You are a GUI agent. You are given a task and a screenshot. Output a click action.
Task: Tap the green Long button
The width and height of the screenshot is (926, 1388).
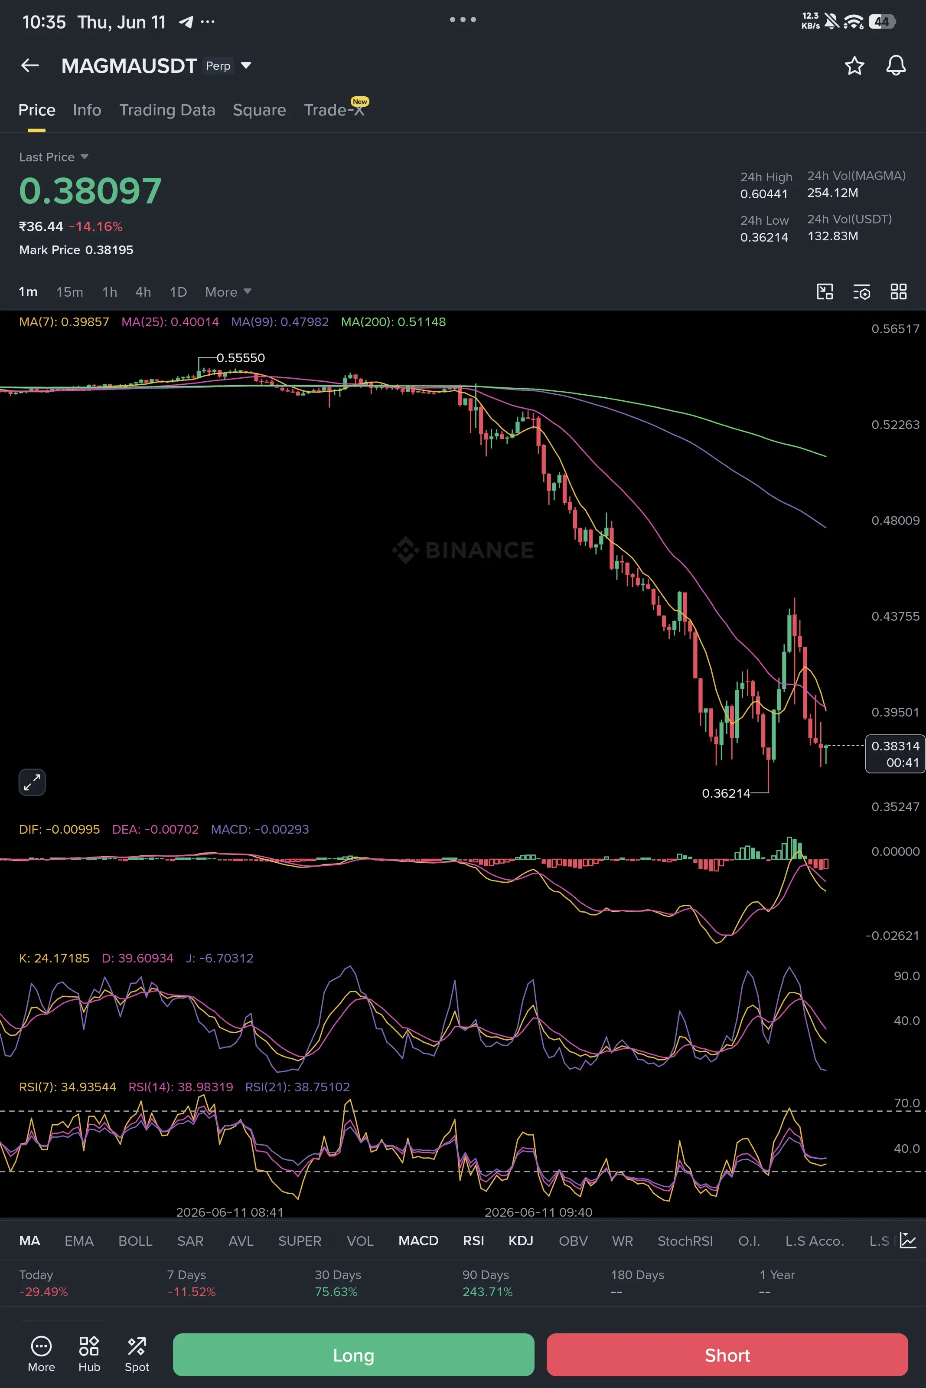click(353, 1354)
